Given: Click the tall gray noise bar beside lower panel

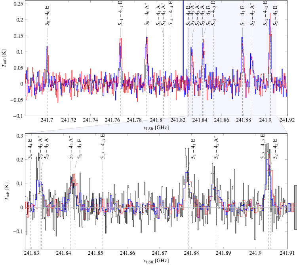Looking at the screenshot, I should pyautogui.click(x=296, y=207).
